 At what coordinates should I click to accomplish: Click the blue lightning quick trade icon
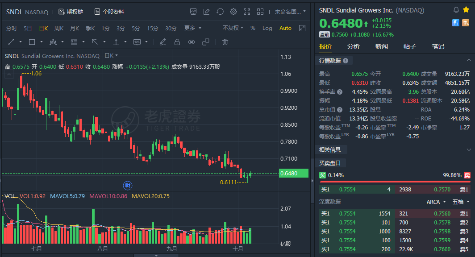[456, 23]
